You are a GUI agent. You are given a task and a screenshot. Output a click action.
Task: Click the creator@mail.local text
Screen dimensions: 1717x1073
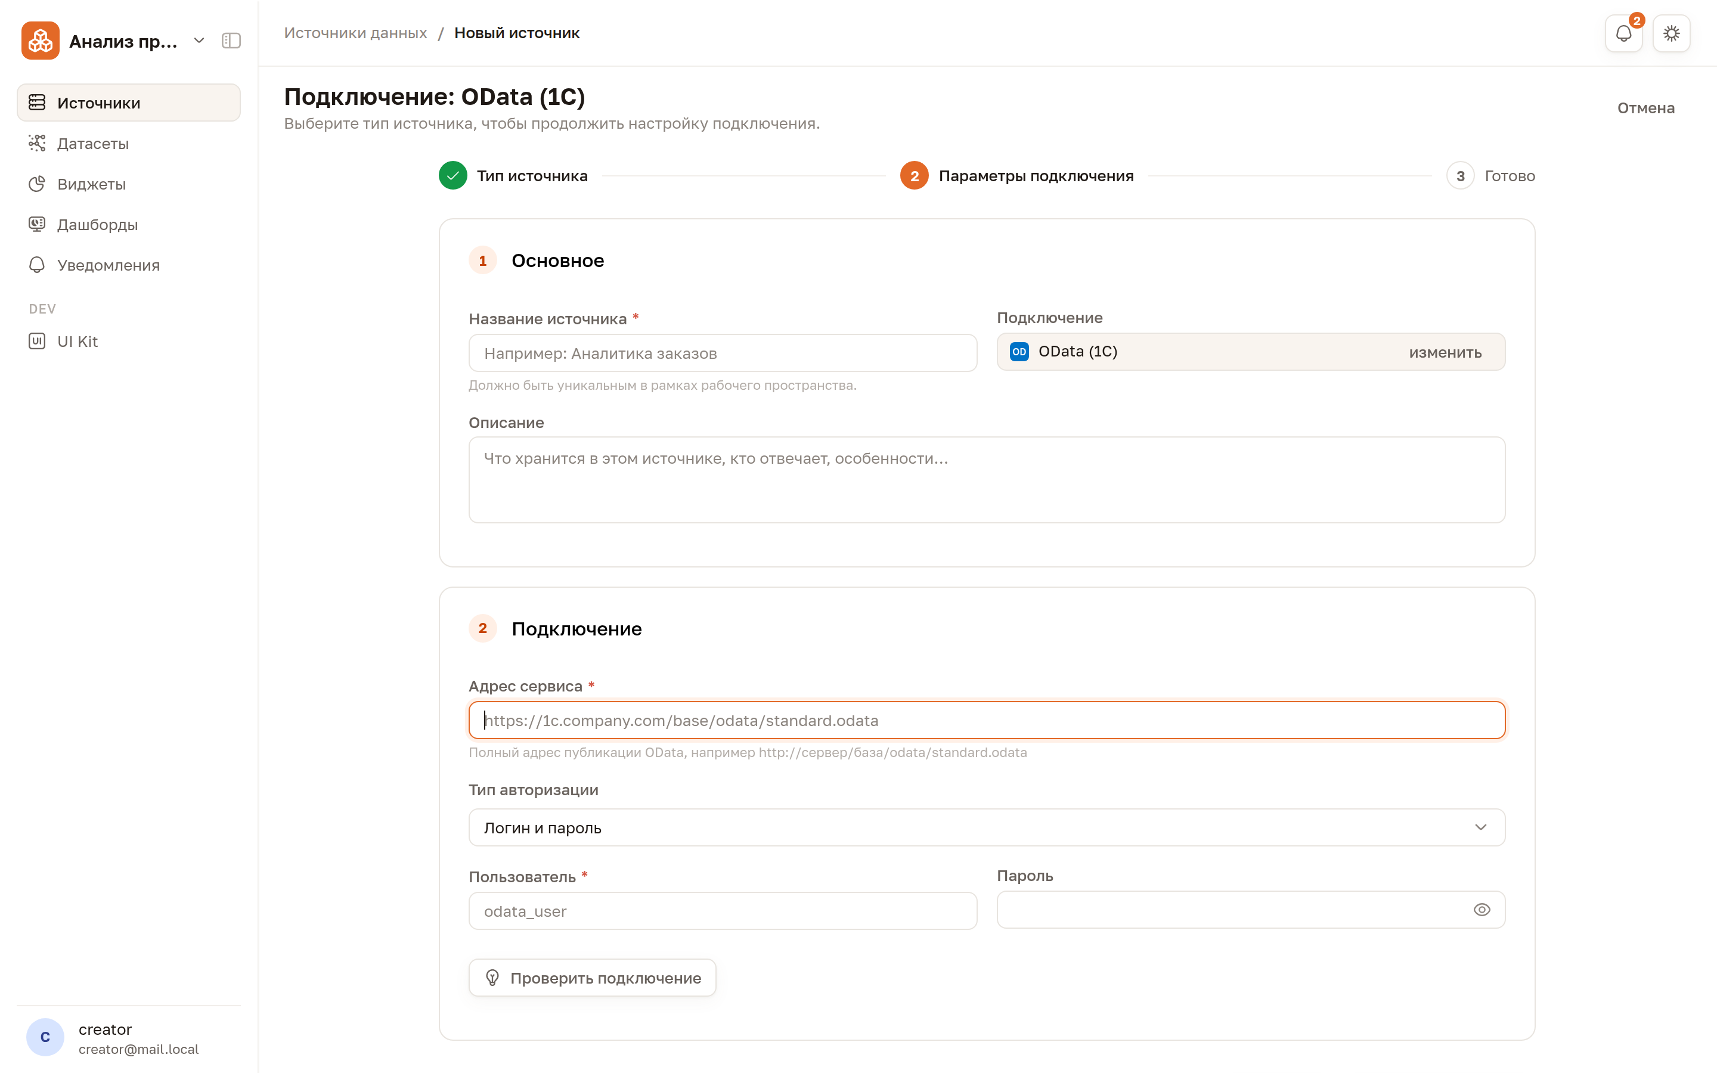pos(138,1049)
